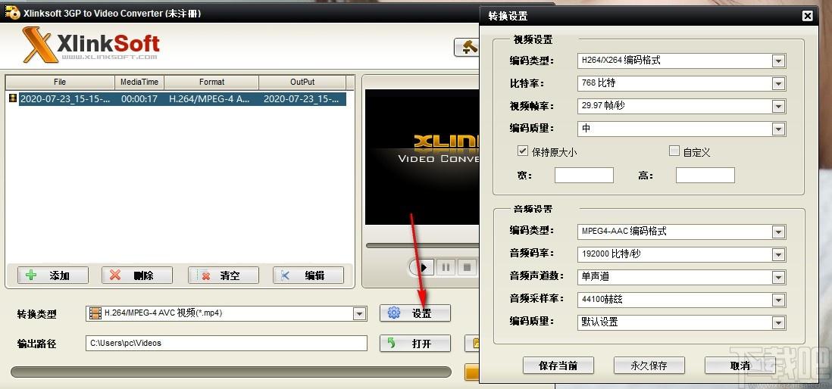
Task: Open the 设置 settings button with gear icon
Action: [415, 313]
